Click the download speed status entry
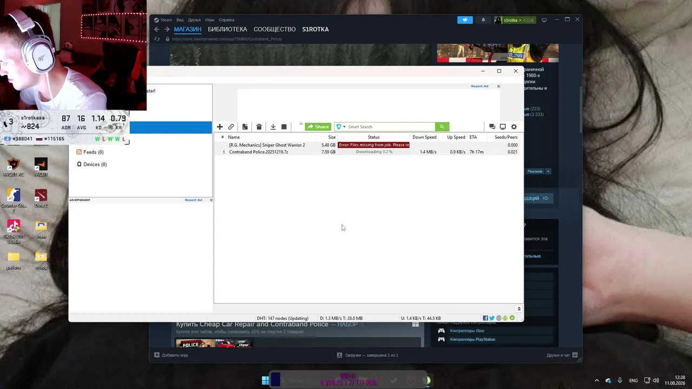 (x=341, y=318)
